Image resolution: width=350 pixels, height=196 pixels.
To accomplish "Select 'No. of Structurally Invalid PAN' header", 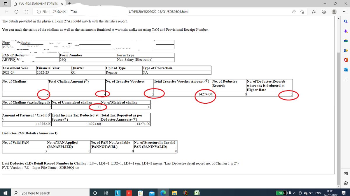I will point(155,145).
